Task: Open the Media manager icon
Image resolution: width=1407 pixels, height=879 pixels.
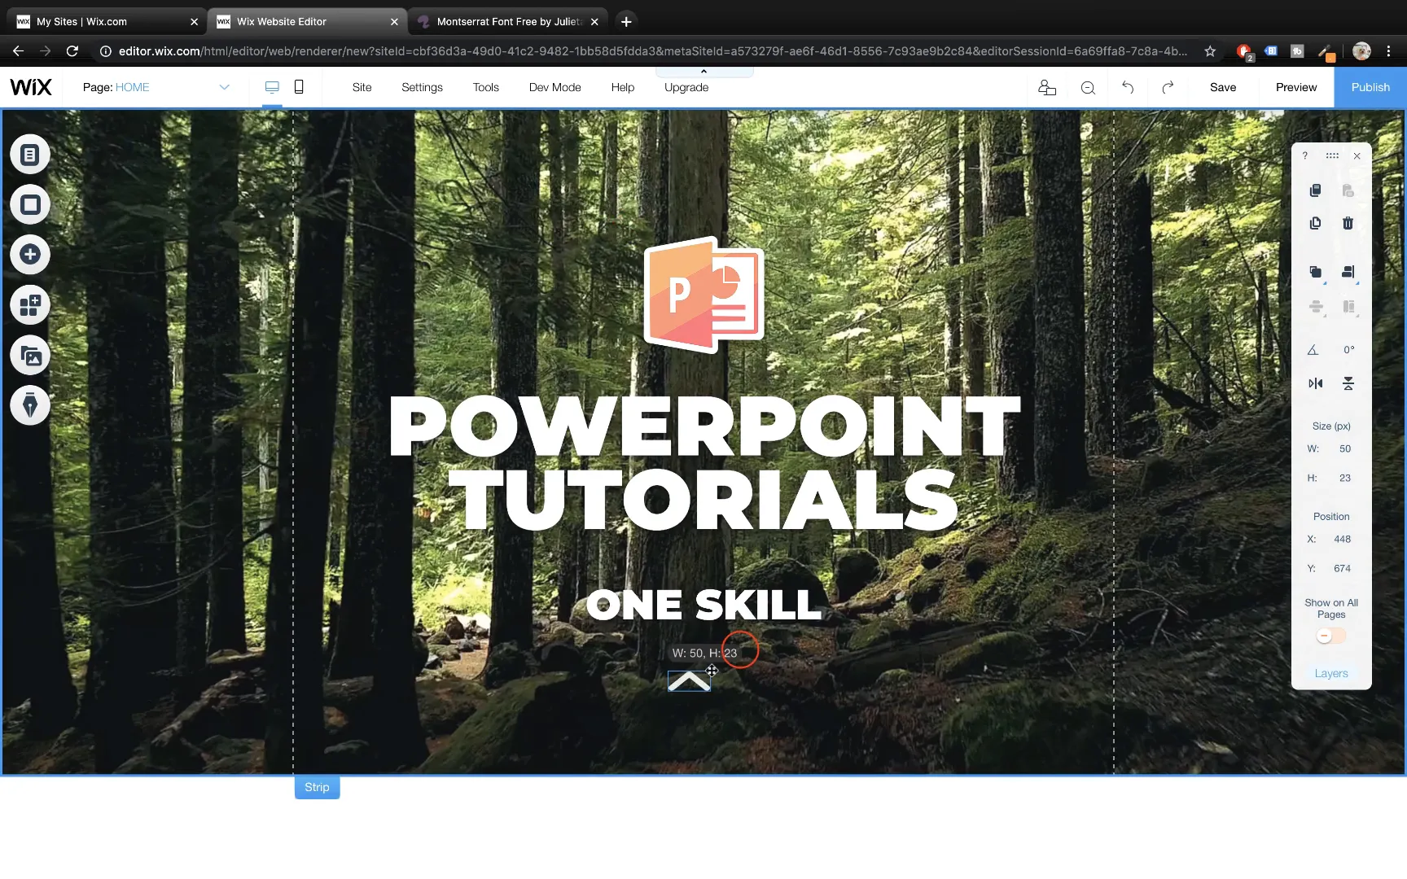Action: 30,356
